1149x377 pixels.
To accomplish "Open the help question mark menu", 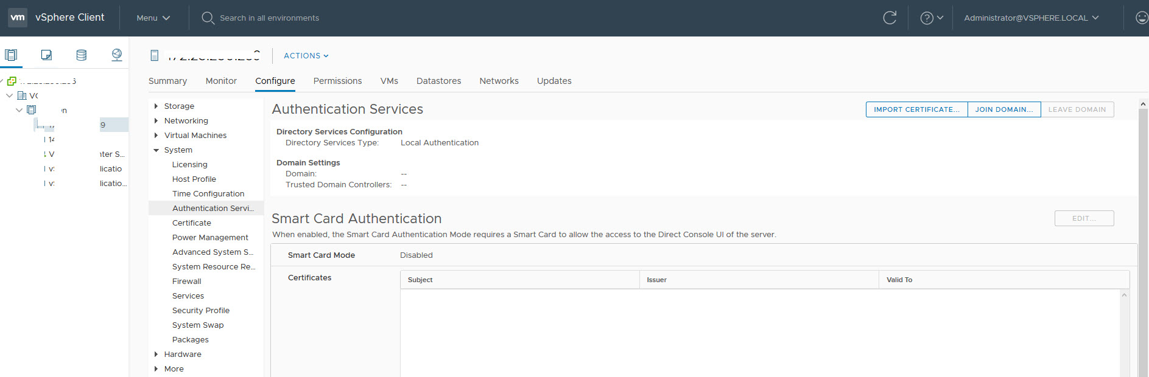I will click(x=931, y=18).
